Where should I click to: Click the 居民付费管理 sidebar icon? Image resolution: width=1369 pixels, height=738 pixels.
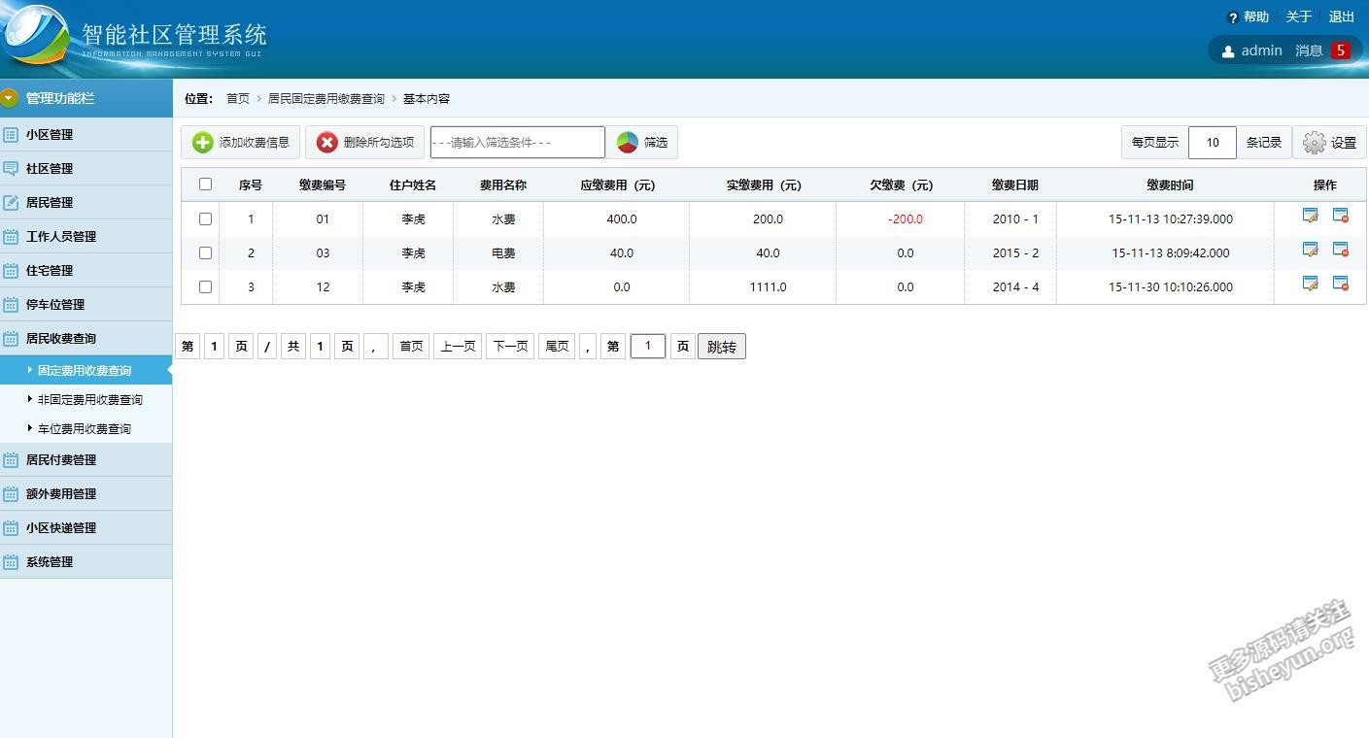(11, 459)
